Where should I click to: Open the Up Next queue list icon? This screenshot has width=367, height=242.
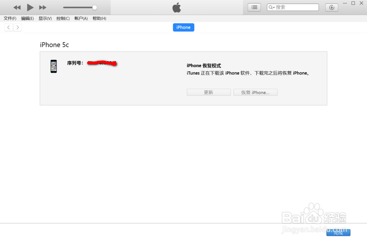(x=254, y=7)
